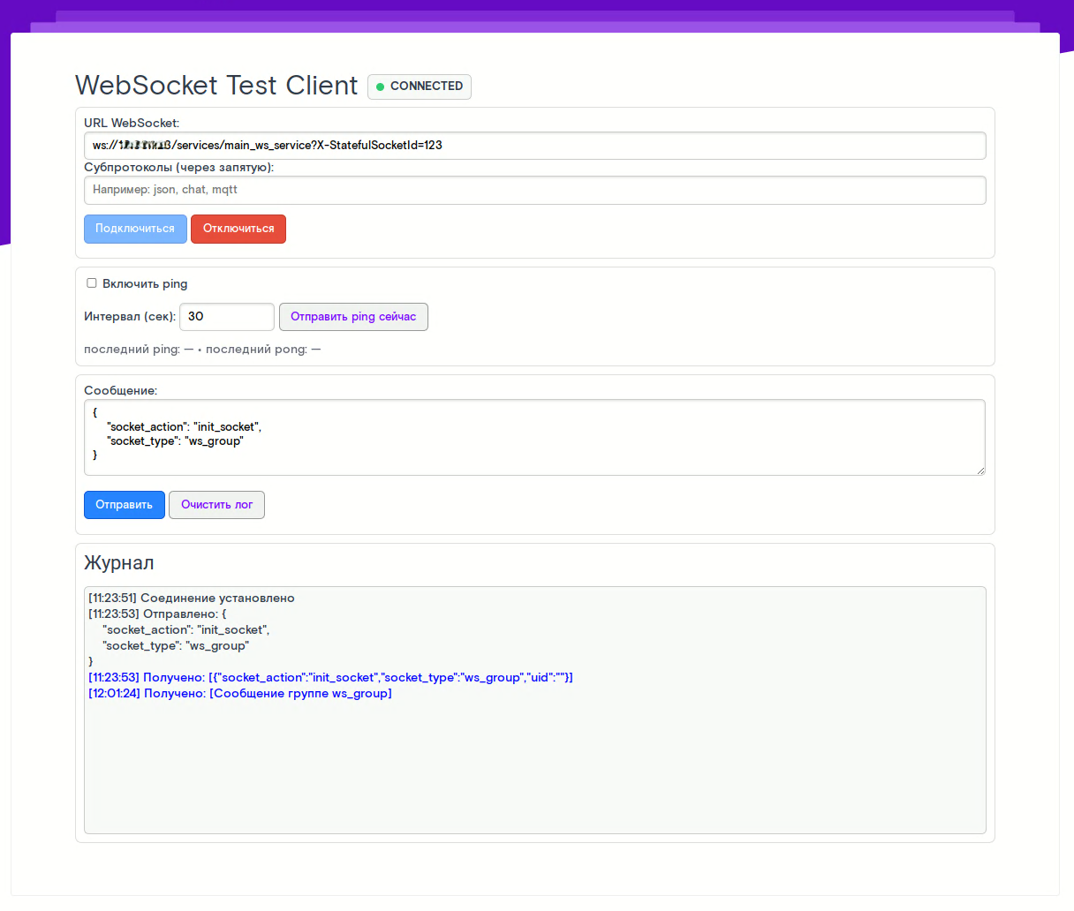Click the Включить ping label text
Image resolution: width=1074 pixels, height=911 pixels.
click(x=145, y=284)
